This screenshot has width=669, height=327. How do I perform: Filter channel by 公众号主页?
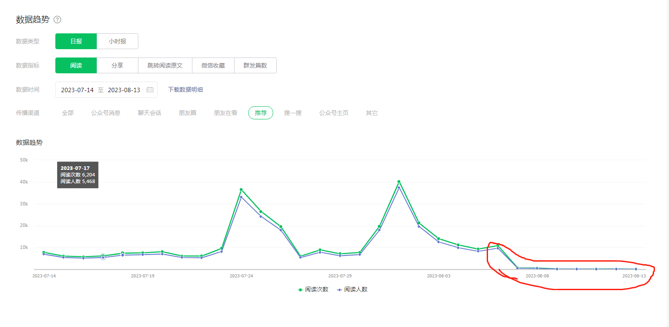334,113
